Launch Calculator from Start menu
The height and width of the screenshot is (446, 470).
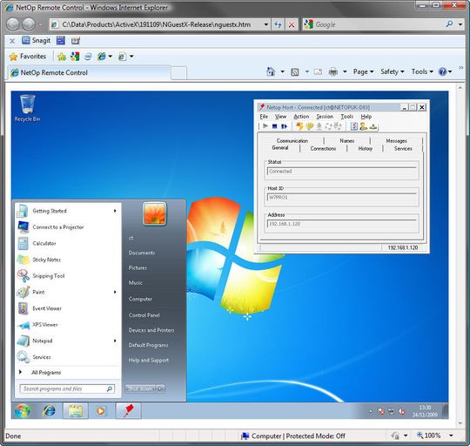[44, 243]
